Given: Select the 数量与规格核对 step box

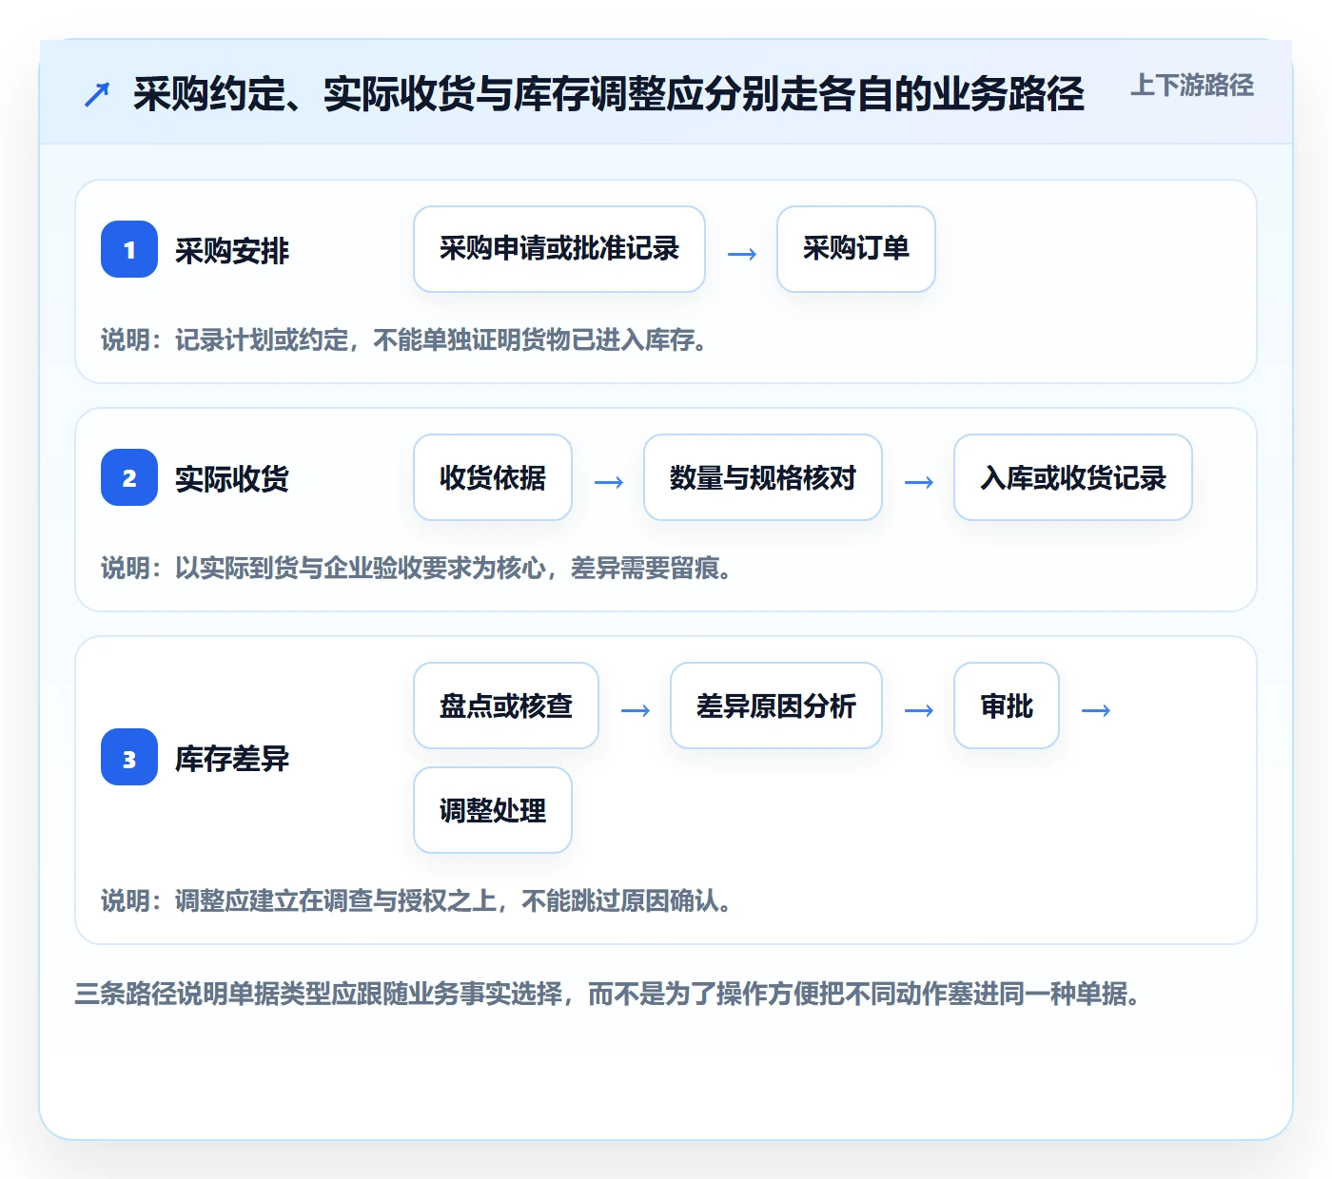Looking at the screenshot, I should coord(763,477).
